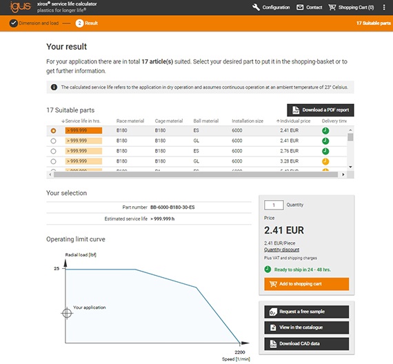Open the three-dot more options menu
Image resolution: width=393 pixels, height=364 pixels.
pos(384,8)
